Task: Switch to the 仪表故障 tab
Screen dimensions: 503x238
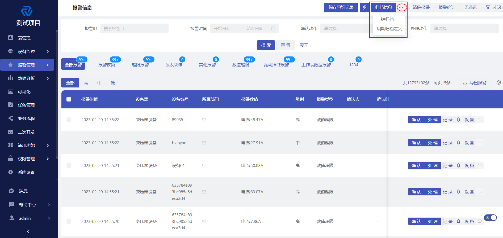Action: pyautogui.click(x=174, y=65)
